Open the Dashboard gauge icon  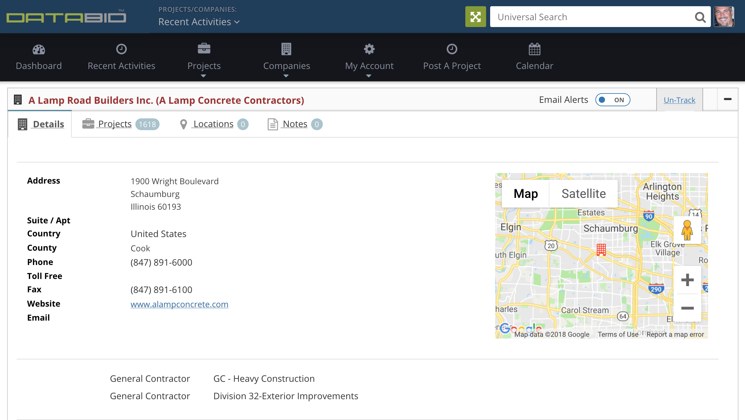(39, 49)
